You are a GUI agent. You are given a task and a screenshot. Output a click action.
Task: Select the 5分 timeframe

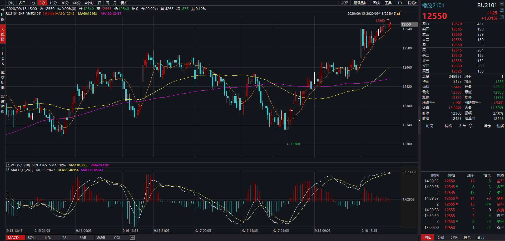(42, 3)
